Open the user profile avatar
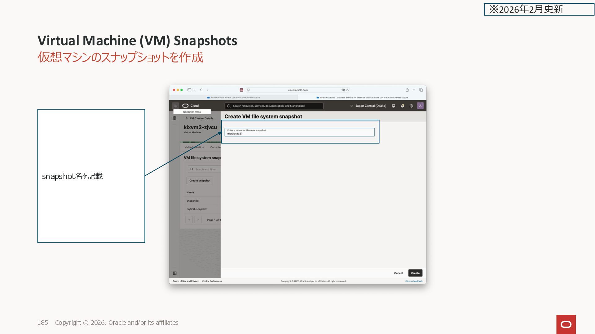Screen dimensions: 595x334 420,106
